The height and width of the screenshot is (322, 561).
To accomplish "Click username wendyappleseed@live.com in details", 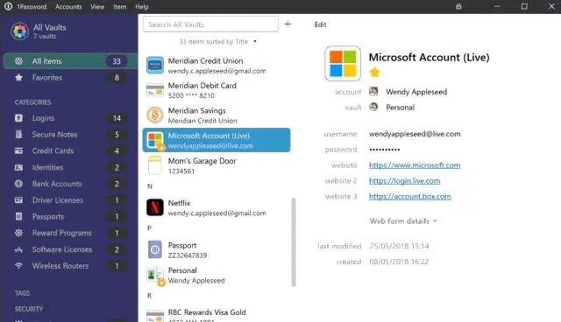I will tap(415, 134).
